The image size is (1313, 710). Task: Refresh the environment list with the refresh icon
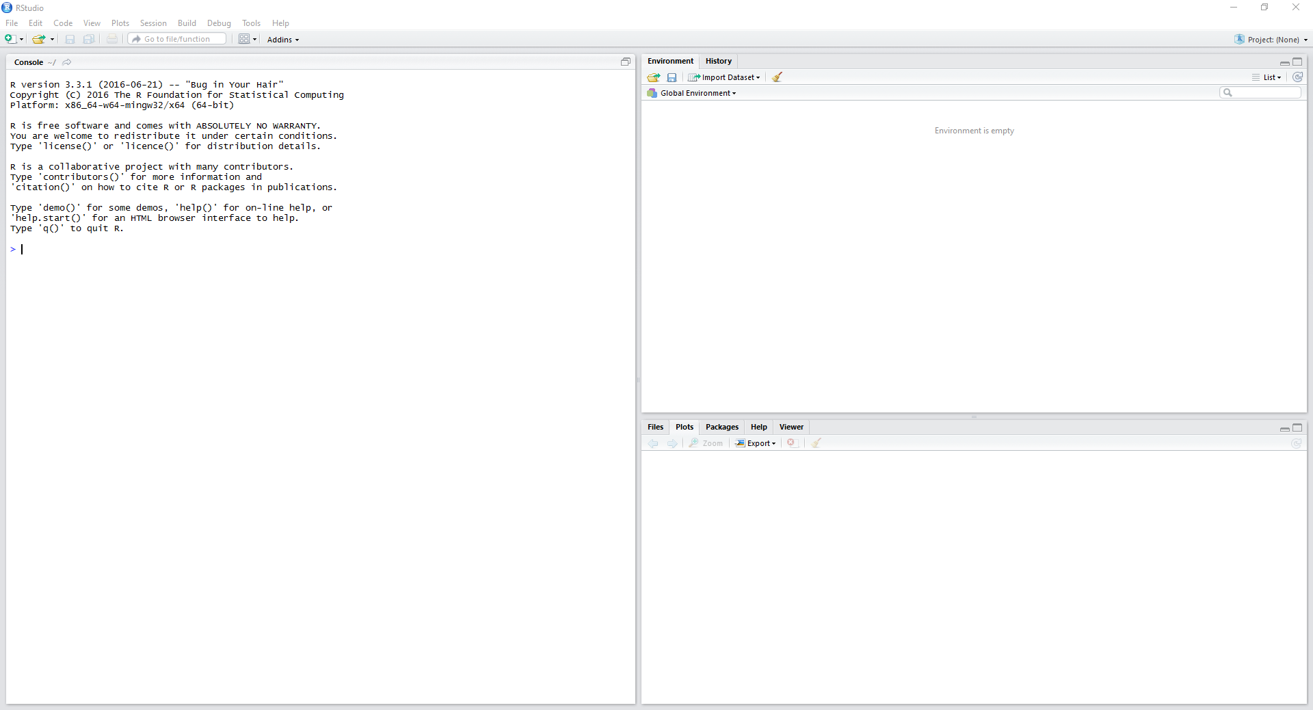click(x=1299, y=77)
